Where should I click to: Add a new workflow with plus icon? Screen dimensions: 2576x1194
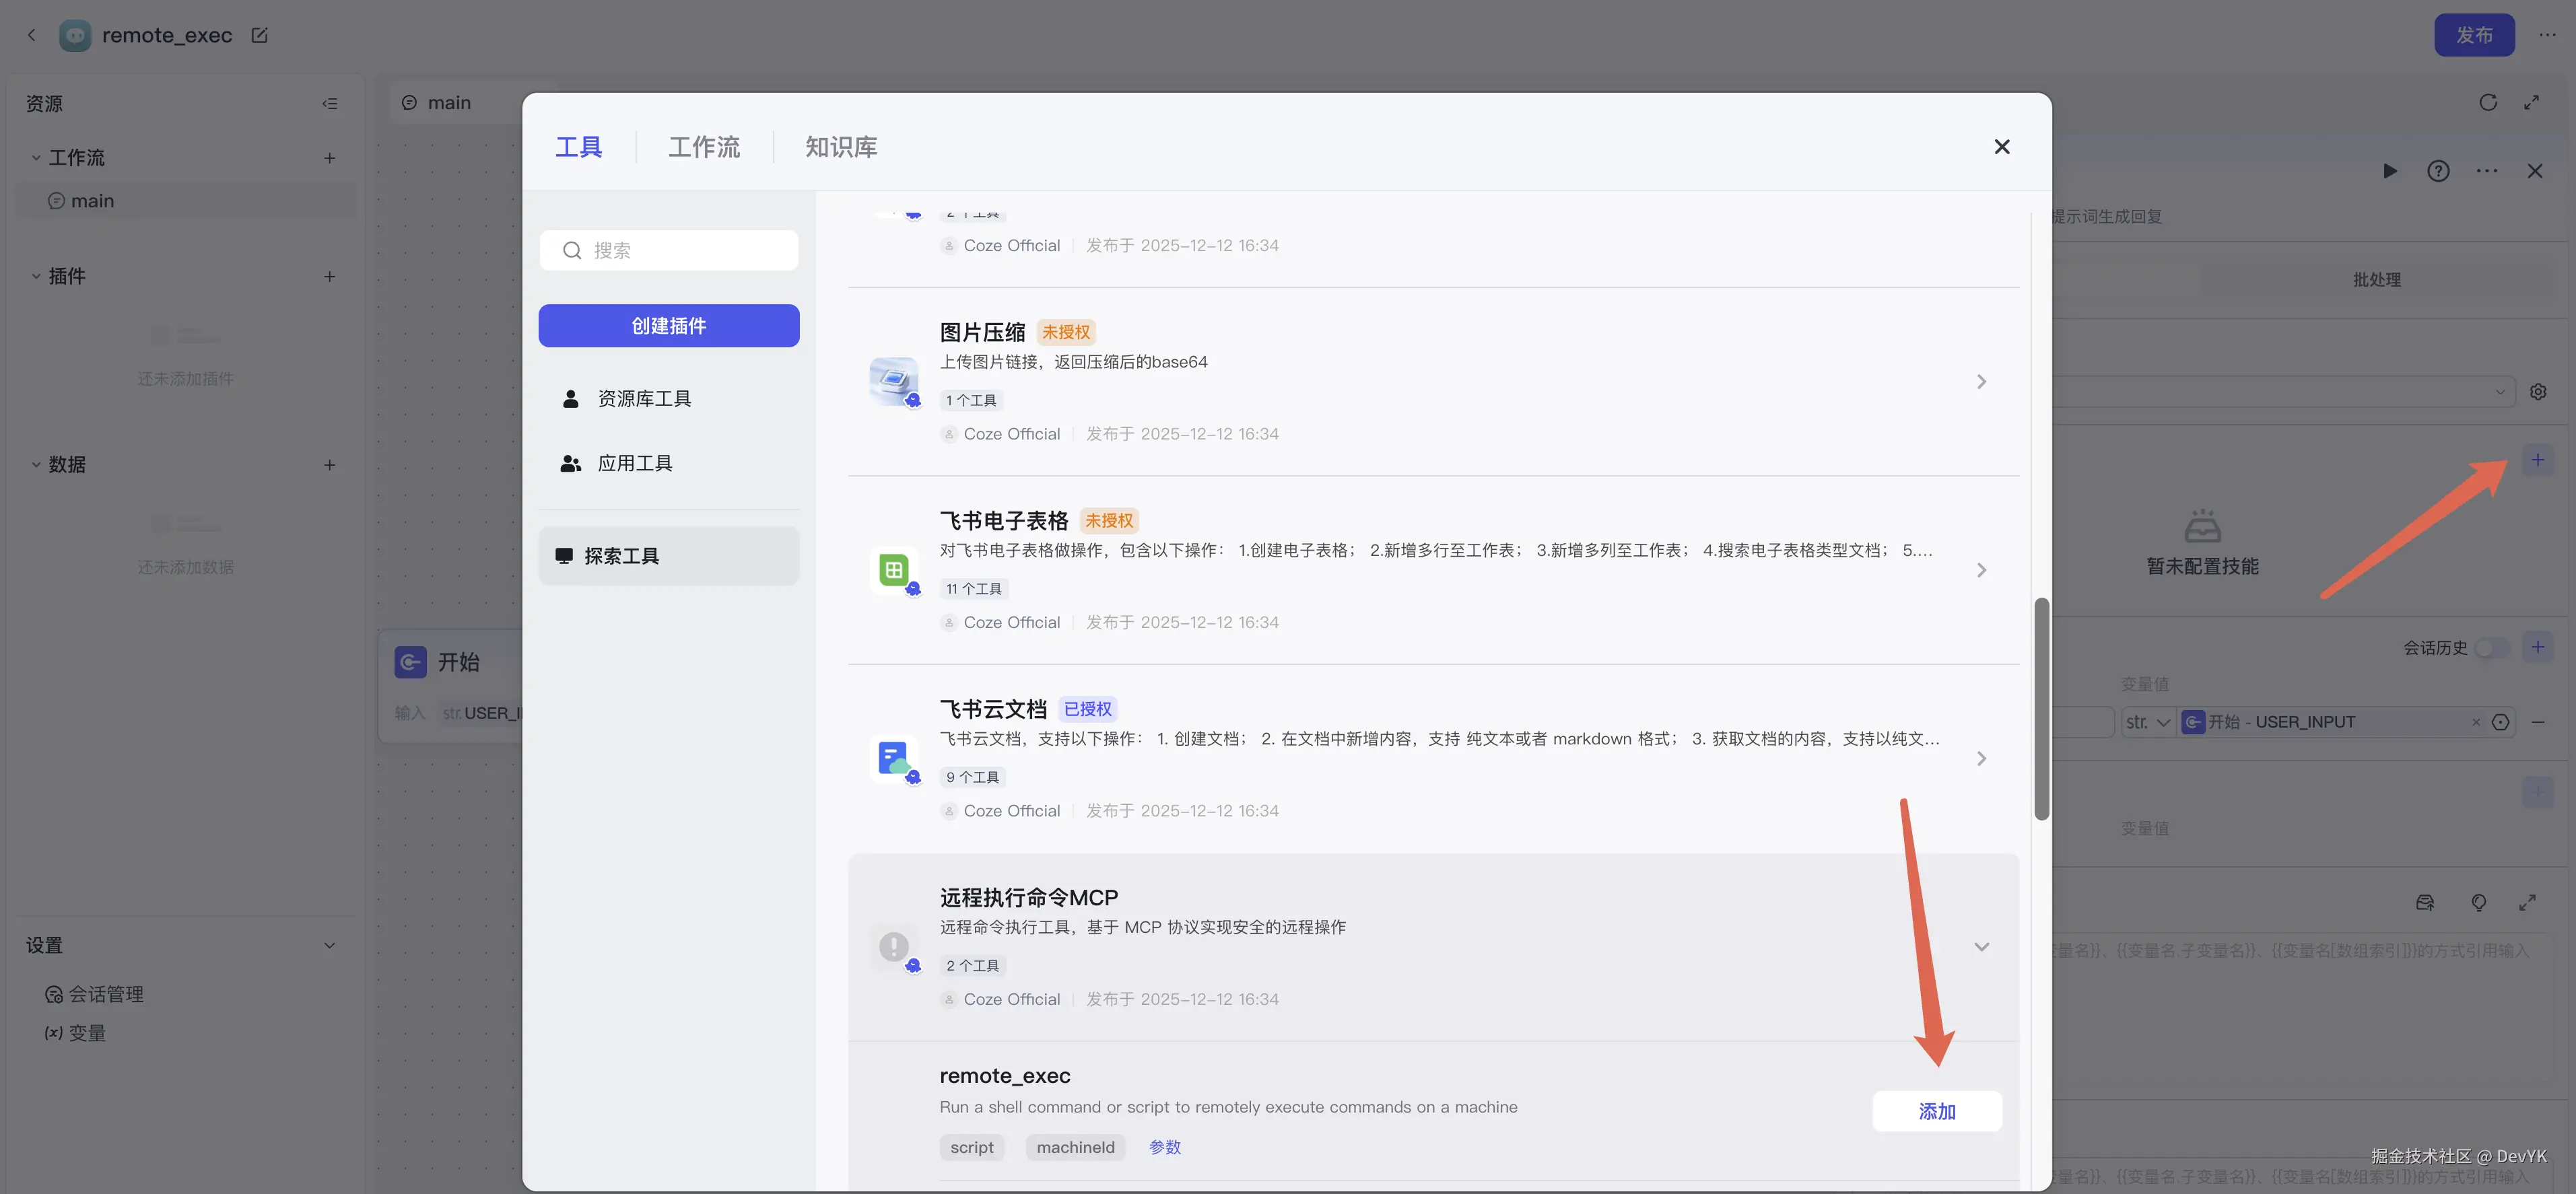pyautogui.click(x=329, y=158)
